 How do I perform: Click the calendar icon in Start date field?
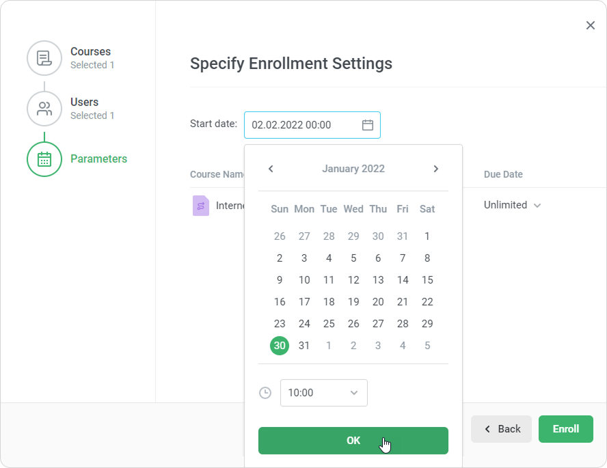(368, 125)
